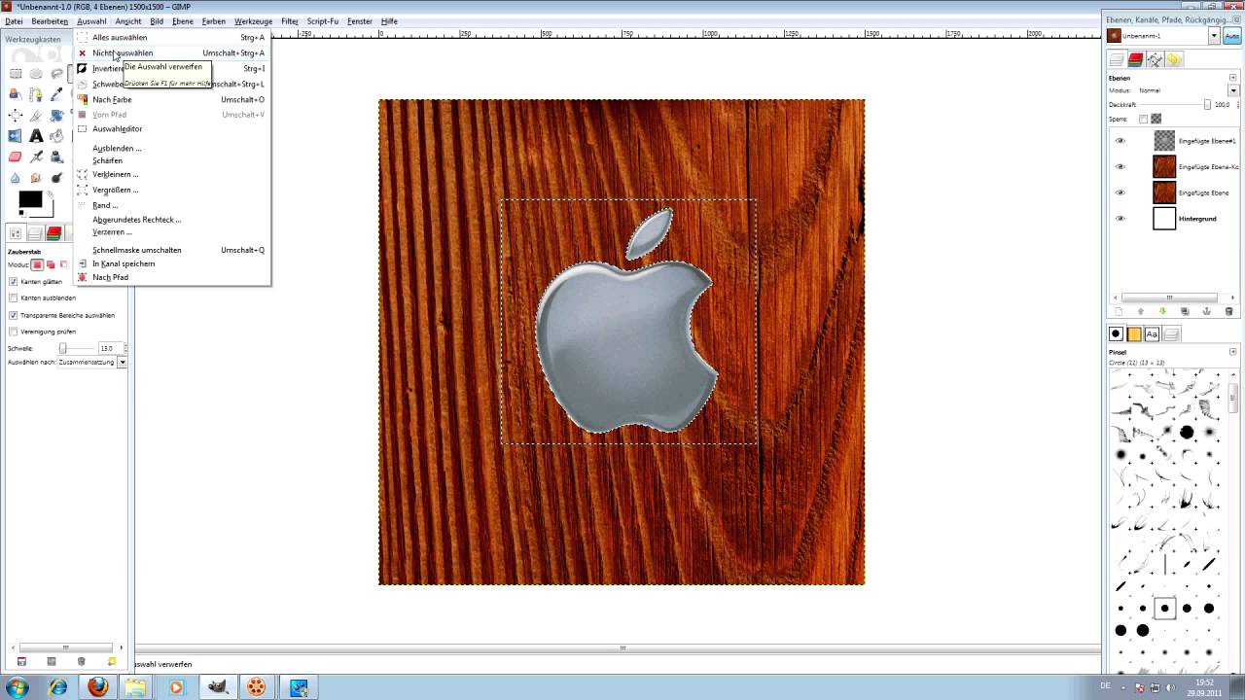Select the Blur/Sharpen tool
This screenshot has height=700, width=1245.
tap(16, 177)
